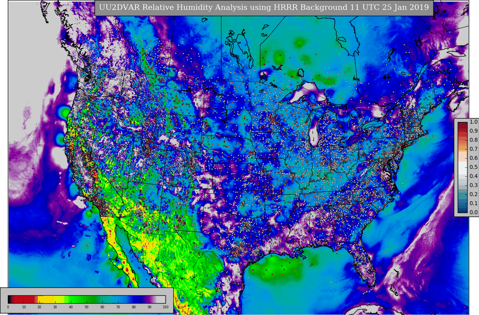Click the '20' tick on humidity colorbar
The width and height of the screenshot is (479, 315).
click(x=39, y=307)
